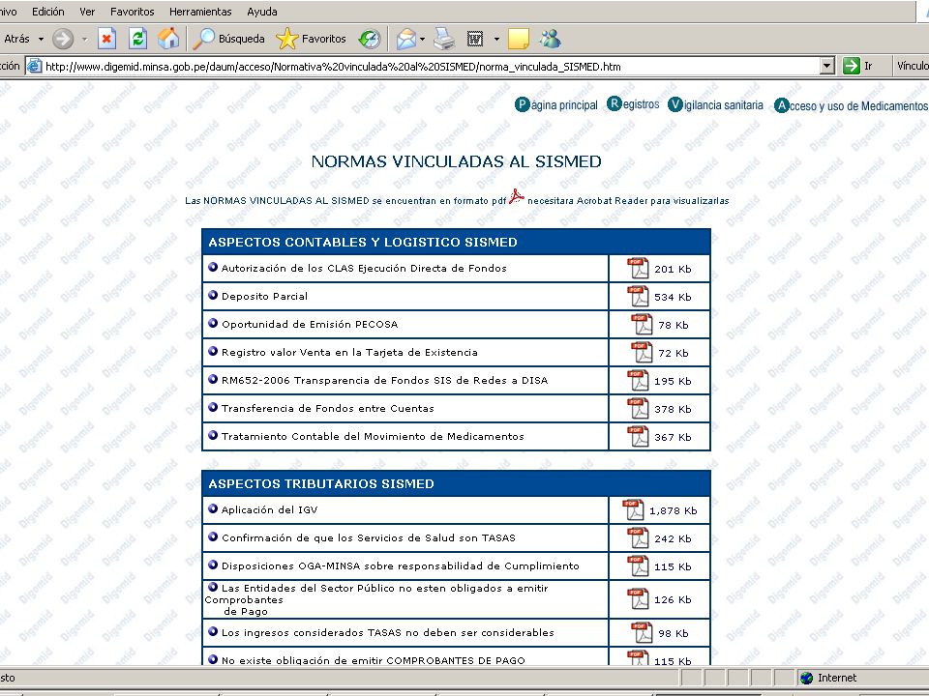The image size is (929, 696).
Task: Click the Forward arrow navigation button
Action: [63, 39]
